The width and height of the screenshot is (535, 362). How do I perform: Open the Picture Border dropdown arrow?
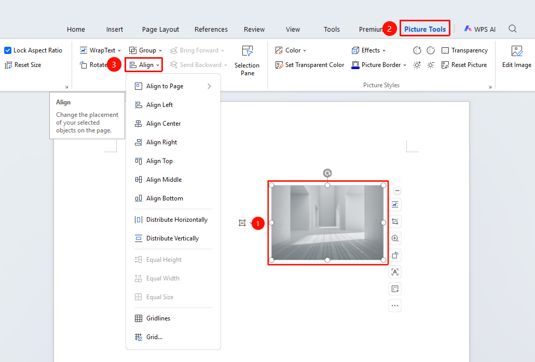pos(405,65)
